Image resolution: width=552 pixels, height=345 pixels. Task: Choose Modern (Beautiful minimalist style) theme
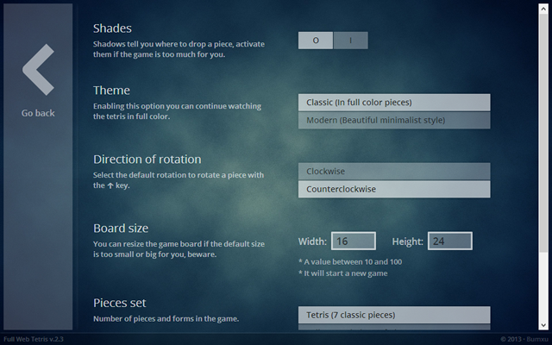[x=393, y=121]
